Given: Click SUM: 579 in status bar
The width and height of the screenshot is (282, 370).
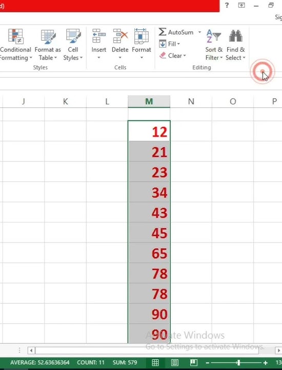Looking at the screenshot, I should click(125, 362).
